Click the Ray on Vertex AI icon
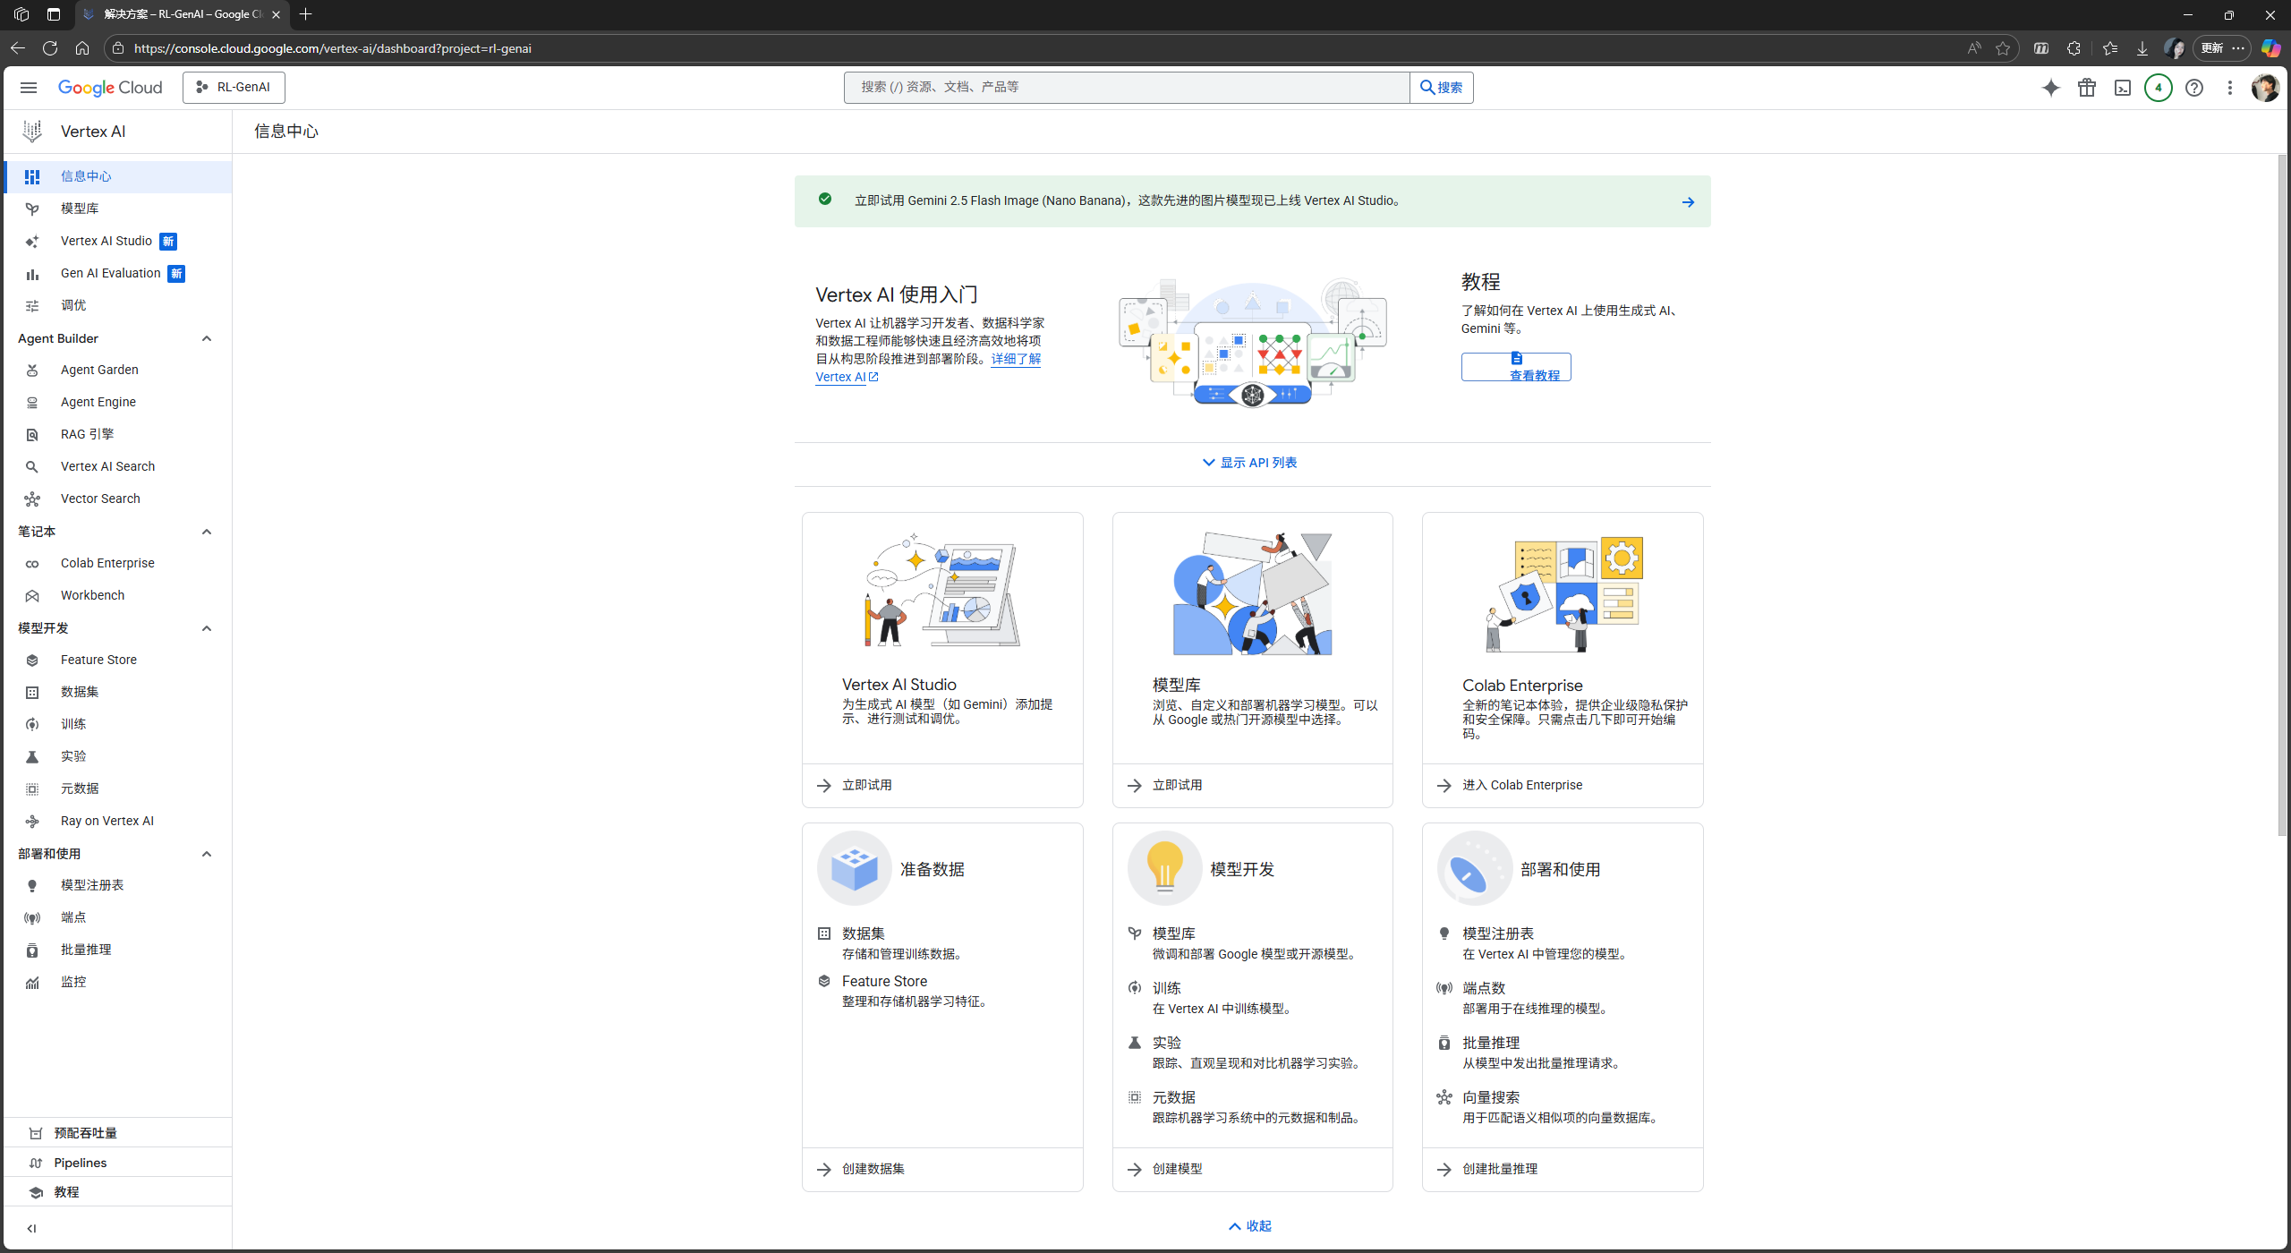The width and height of the screenshot is (2291, 1253). point(32,821)
